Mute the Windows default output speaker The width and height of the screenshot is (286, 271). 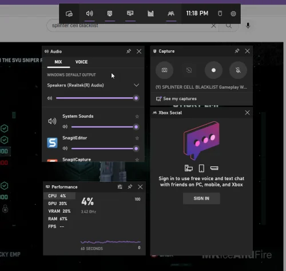pos(50,98)
